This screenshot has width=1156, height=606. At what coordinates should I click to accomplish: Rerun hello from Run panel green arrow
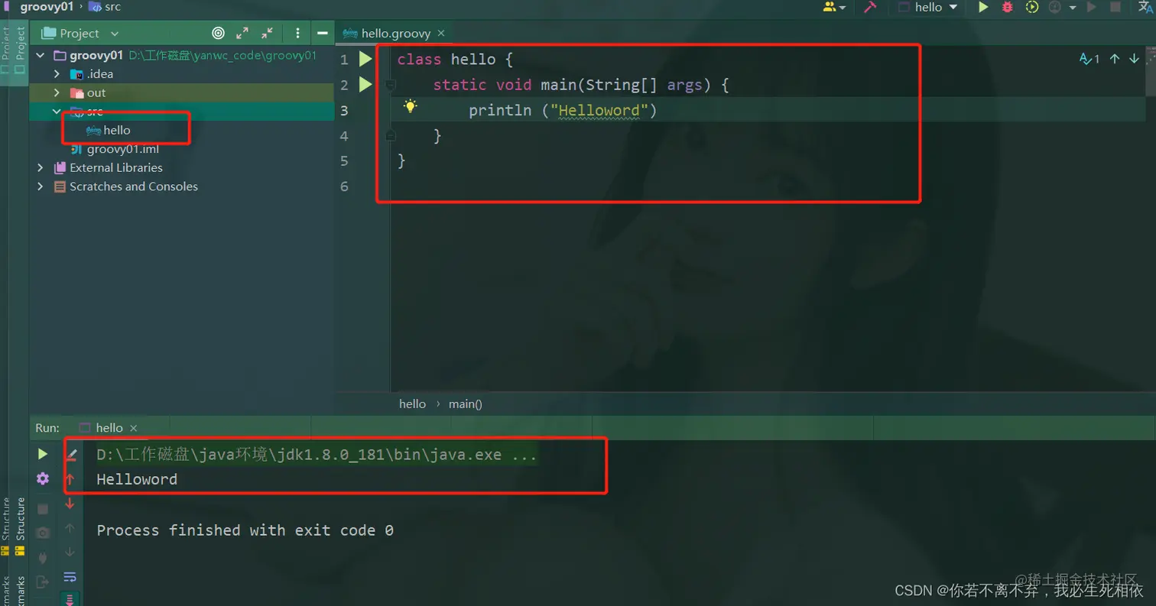pyautogui.click(x=43, y=454)
